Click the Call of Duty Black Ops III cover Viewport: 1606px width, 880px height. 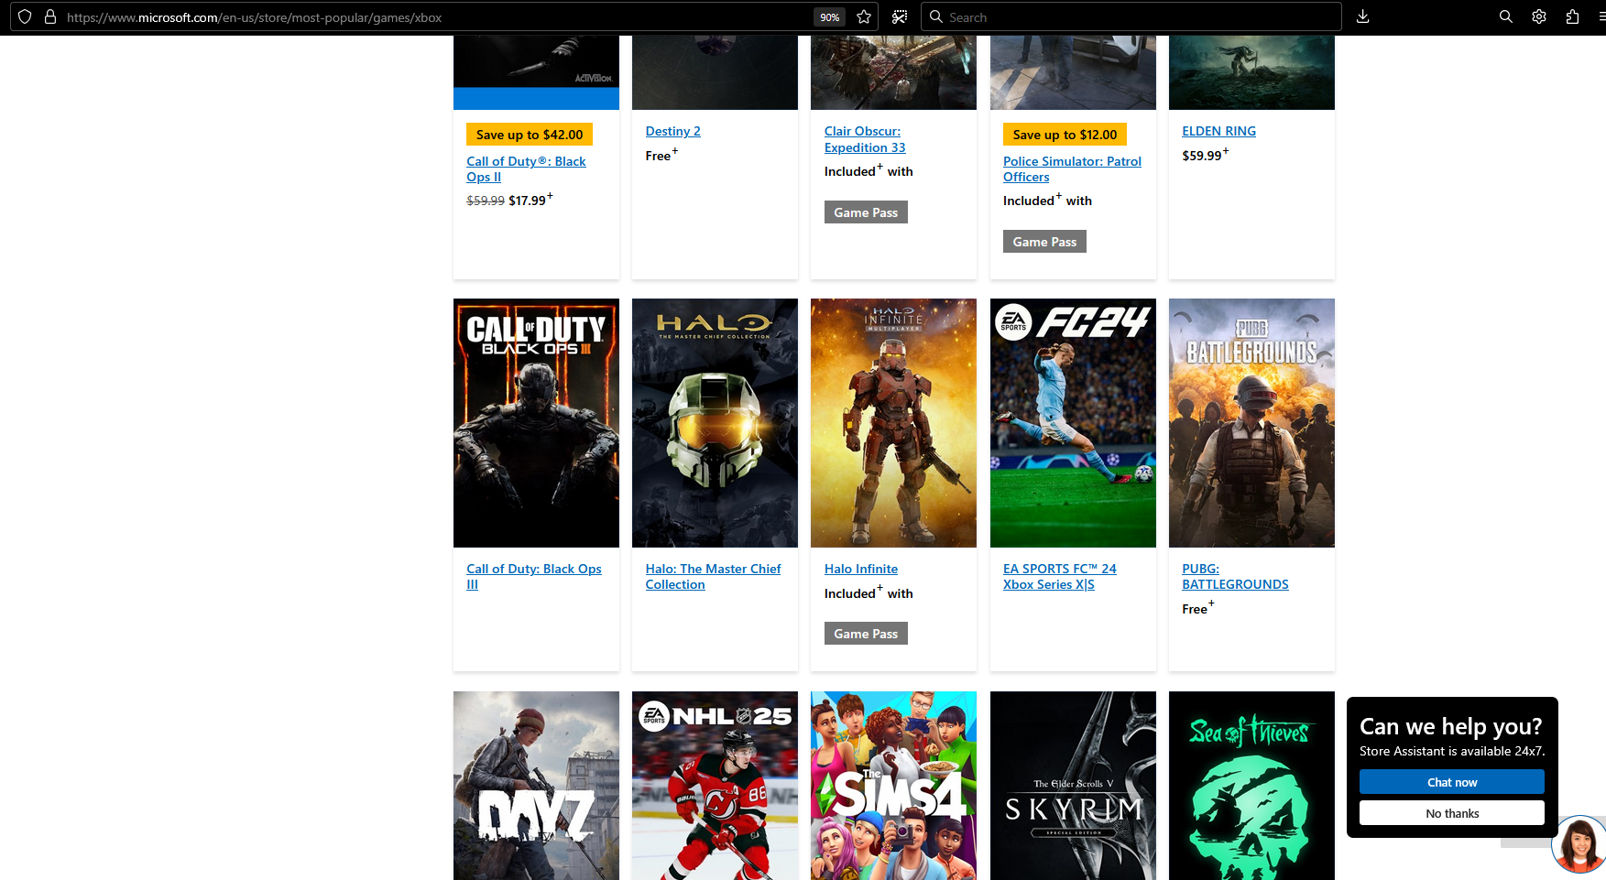[x=536, y=423]
